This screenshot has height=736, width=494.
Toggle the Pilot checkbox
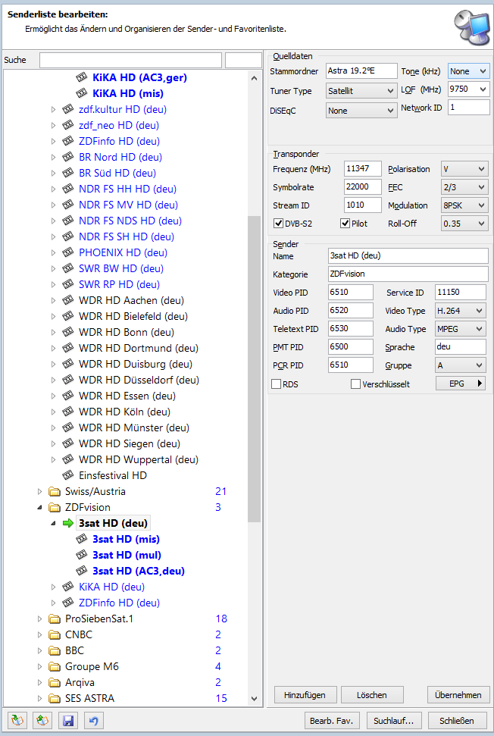[x=345, y=224]
